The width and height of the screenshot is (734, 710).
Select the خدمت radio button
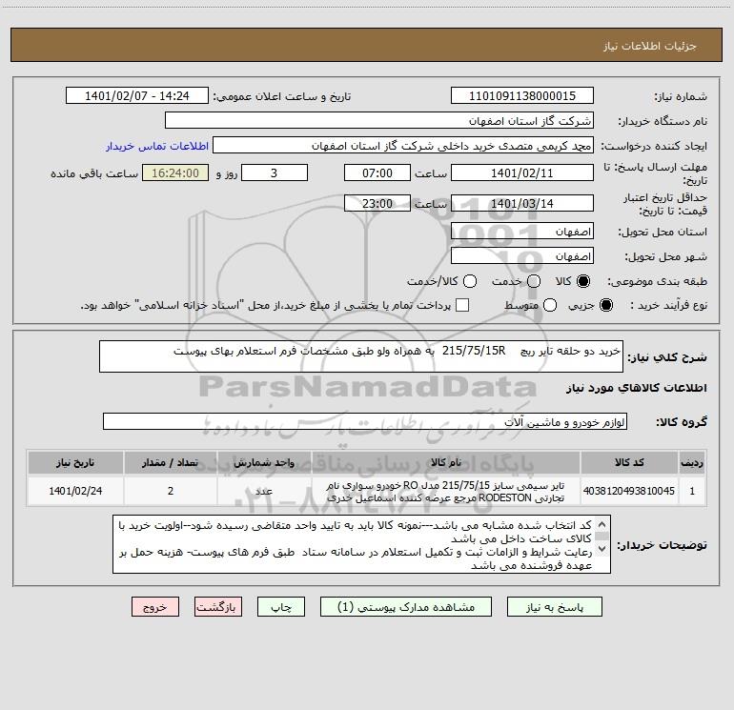pyautogui.click(x=534, y=281)
